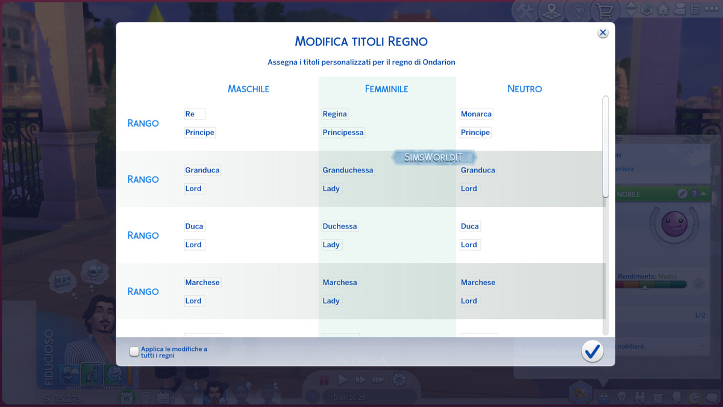The width and height of the screenshot is (723, 407).
Task: Edit the female 'Regina' title field
Action: click(x=335, y=114)
